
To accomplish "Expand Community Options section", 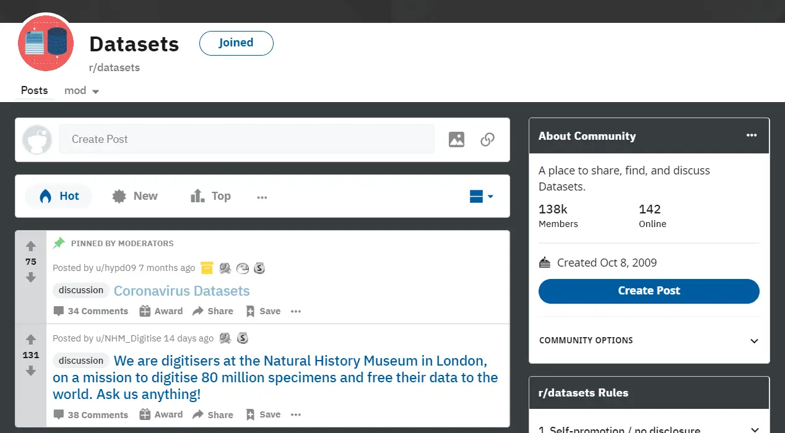I will (649, 340).
